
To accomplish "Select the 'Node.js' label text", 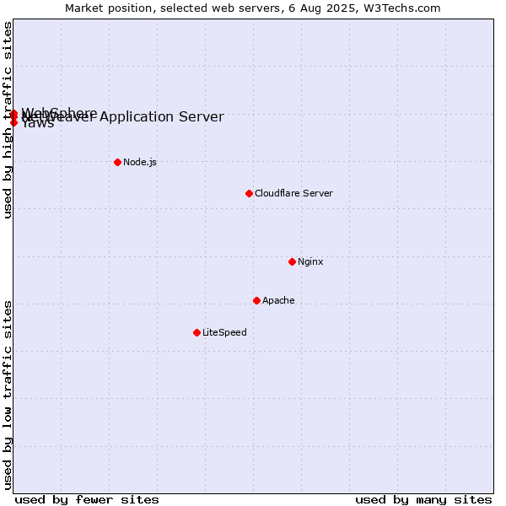I will (x=140, y=162).
